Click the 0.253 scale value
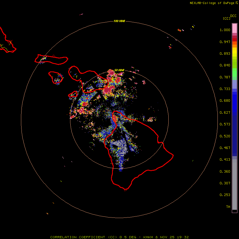The image size is (239, 239). pos(225,195)
